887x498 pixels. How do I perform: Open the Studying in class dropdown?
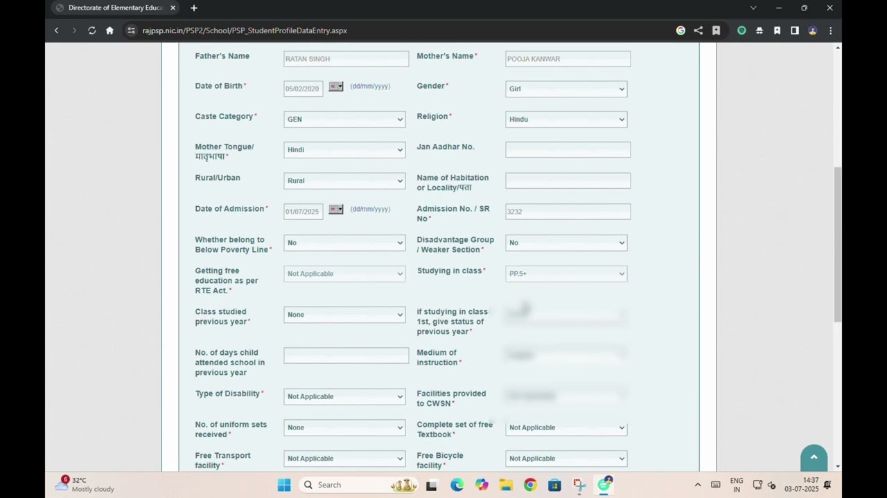point(566,274)
